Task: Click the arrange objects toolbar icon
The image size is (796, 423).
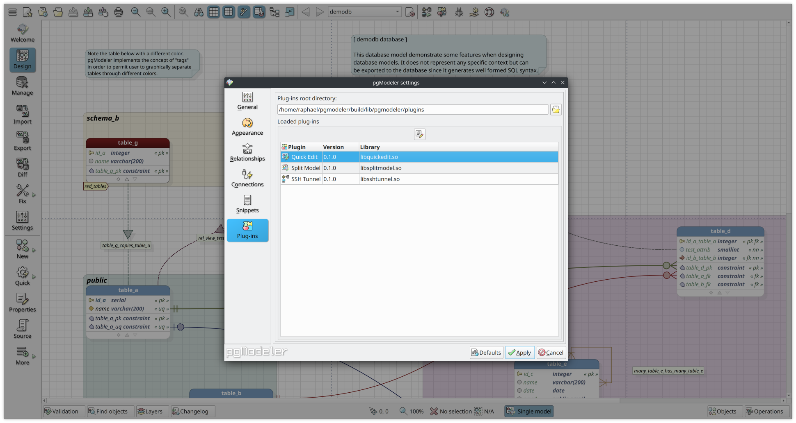Action: (x=274, y=12)
